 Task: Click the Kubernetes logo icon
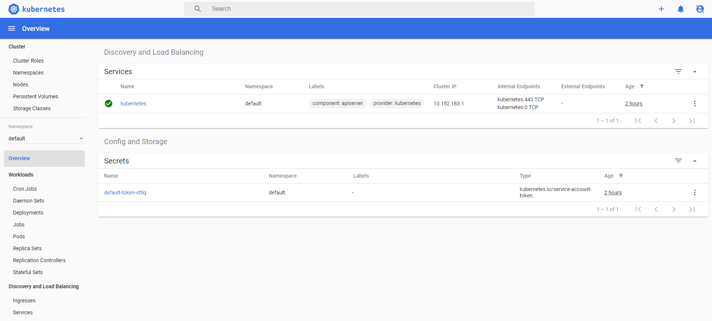pyautogui.click(x=14, y=9)
